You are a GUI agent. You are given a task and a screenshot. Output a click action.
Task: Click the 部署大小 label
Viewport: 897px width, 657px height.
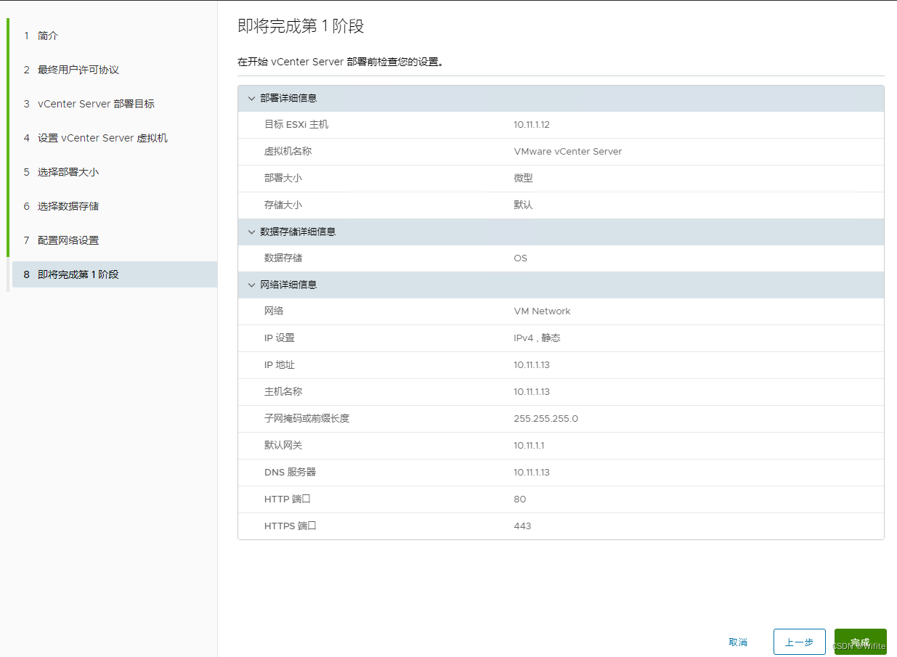pyautogui.click(x=283, y=179)
